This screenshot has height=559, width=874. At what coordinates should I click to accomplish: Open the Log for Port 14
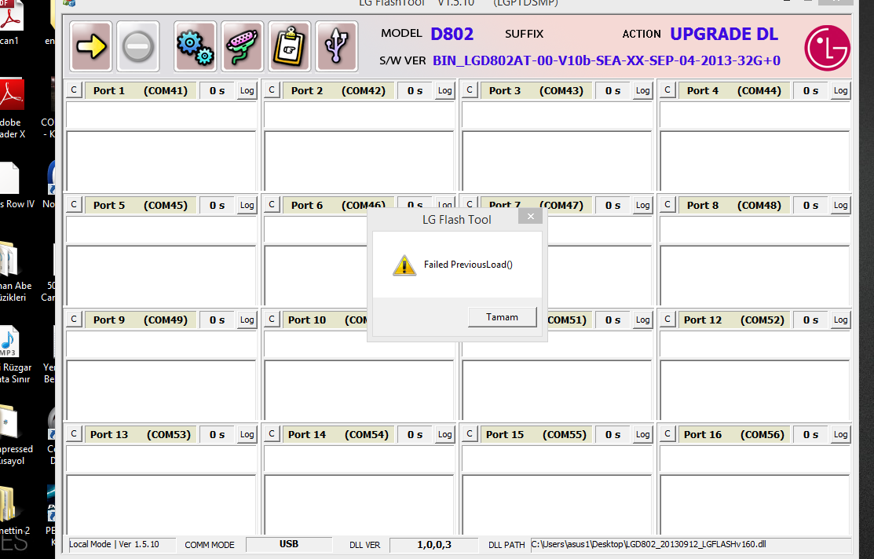pyautogui.click(x=444, y=435)
